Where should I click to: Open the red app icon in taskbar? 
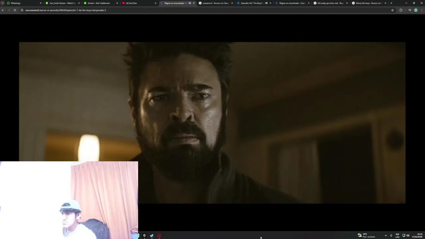point(159,236)
